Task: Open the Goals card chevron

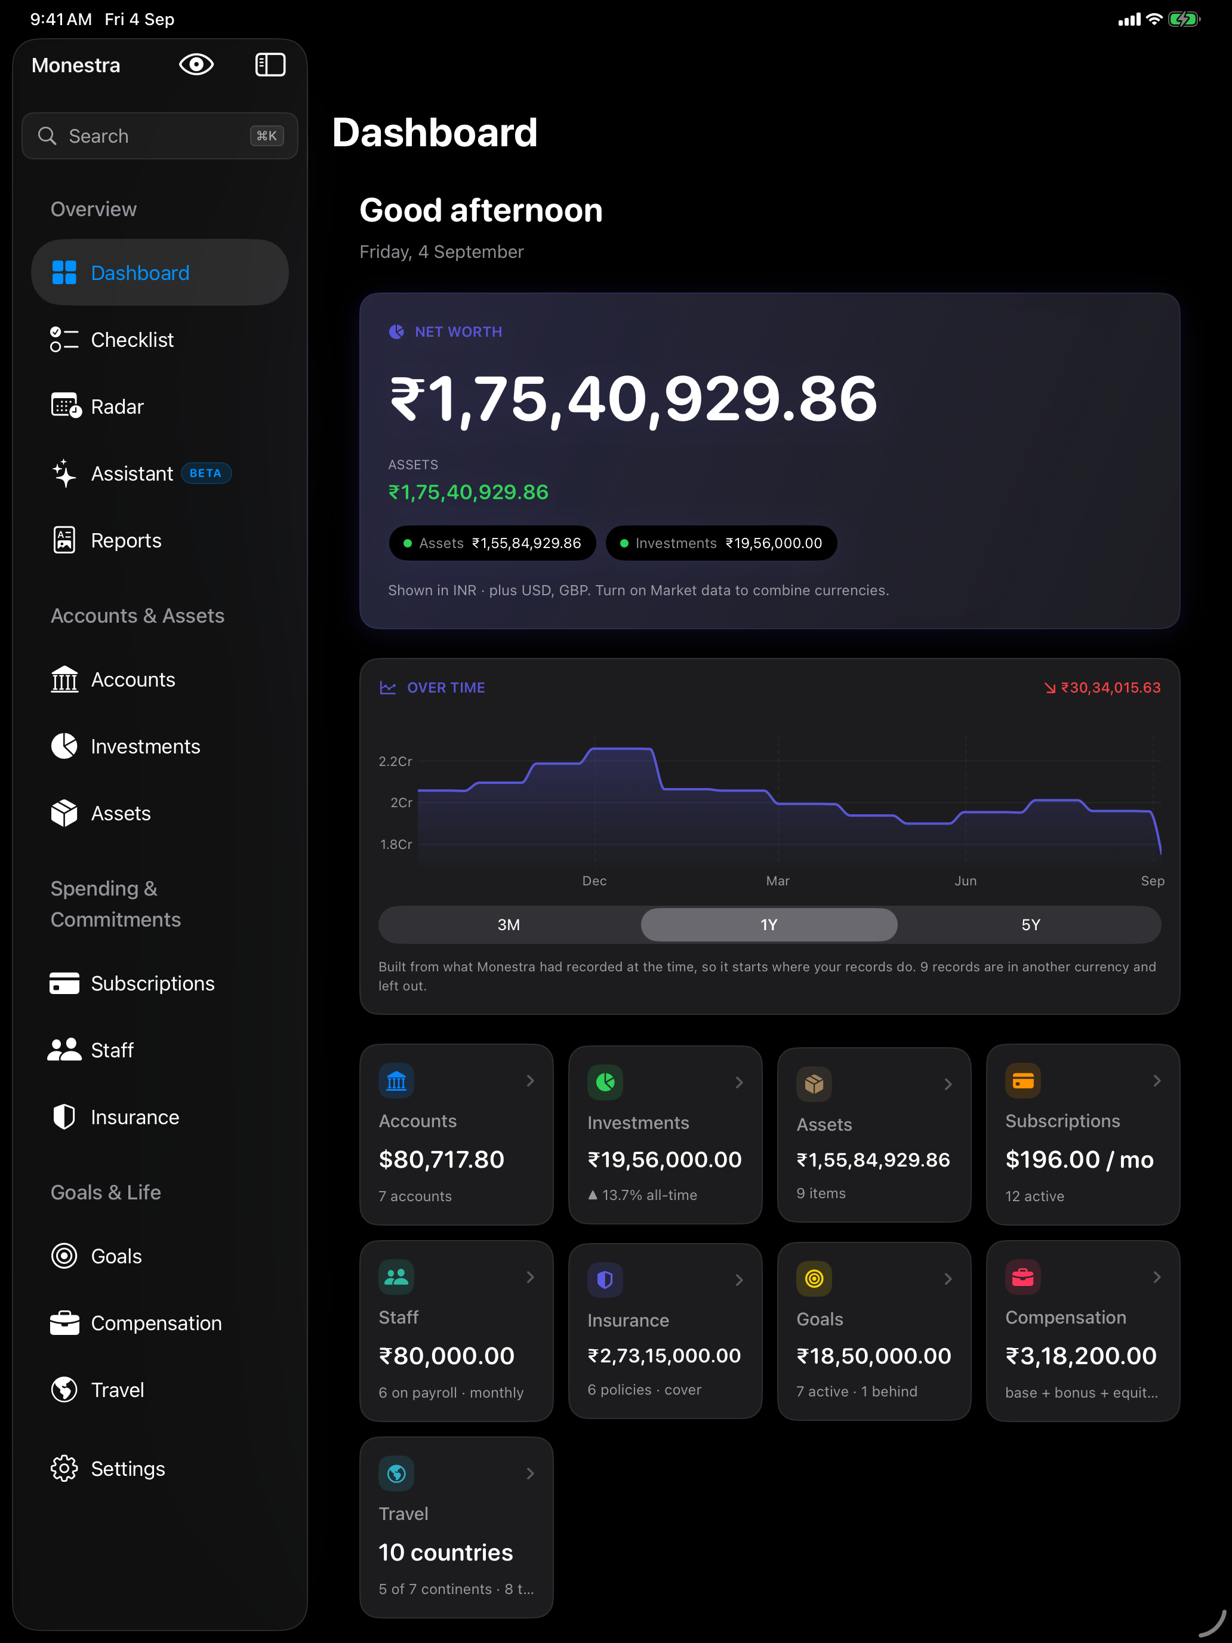Action: (948, 1278)
